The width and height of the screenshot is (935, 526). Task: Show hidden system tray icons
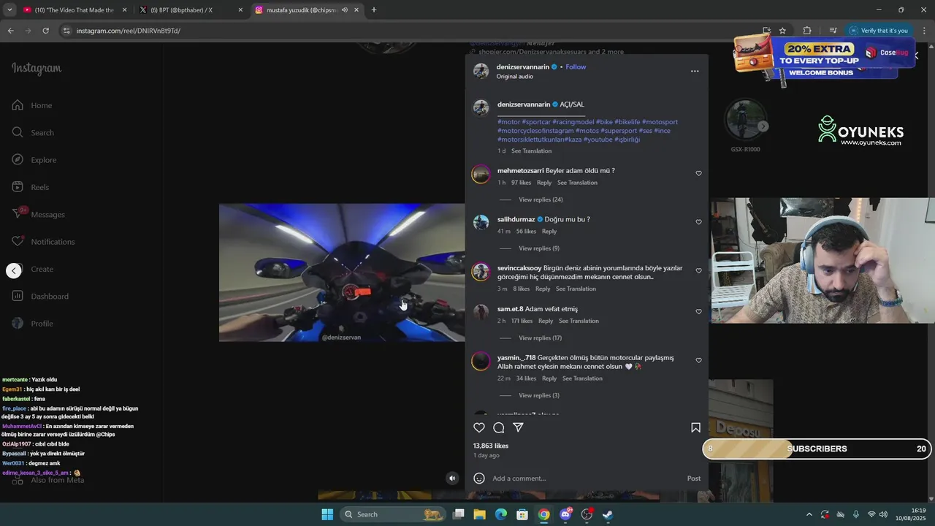pos(809,514)
